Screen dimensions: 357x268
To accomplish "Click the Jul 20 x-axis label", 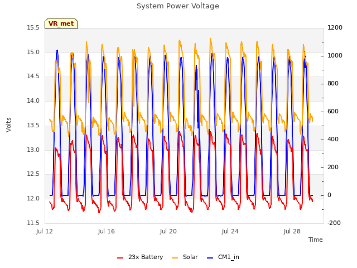I will coord(168,231).
